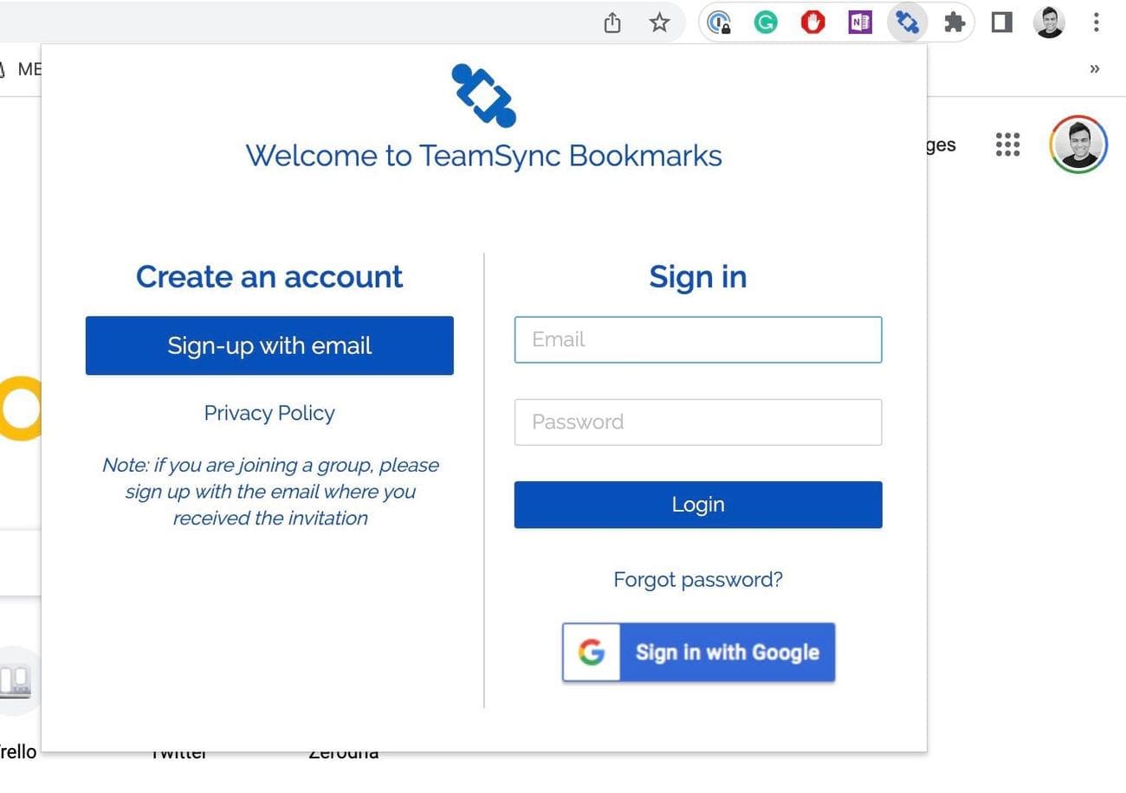
Task: Sign in with Google
Action: [x=698, y=652]
